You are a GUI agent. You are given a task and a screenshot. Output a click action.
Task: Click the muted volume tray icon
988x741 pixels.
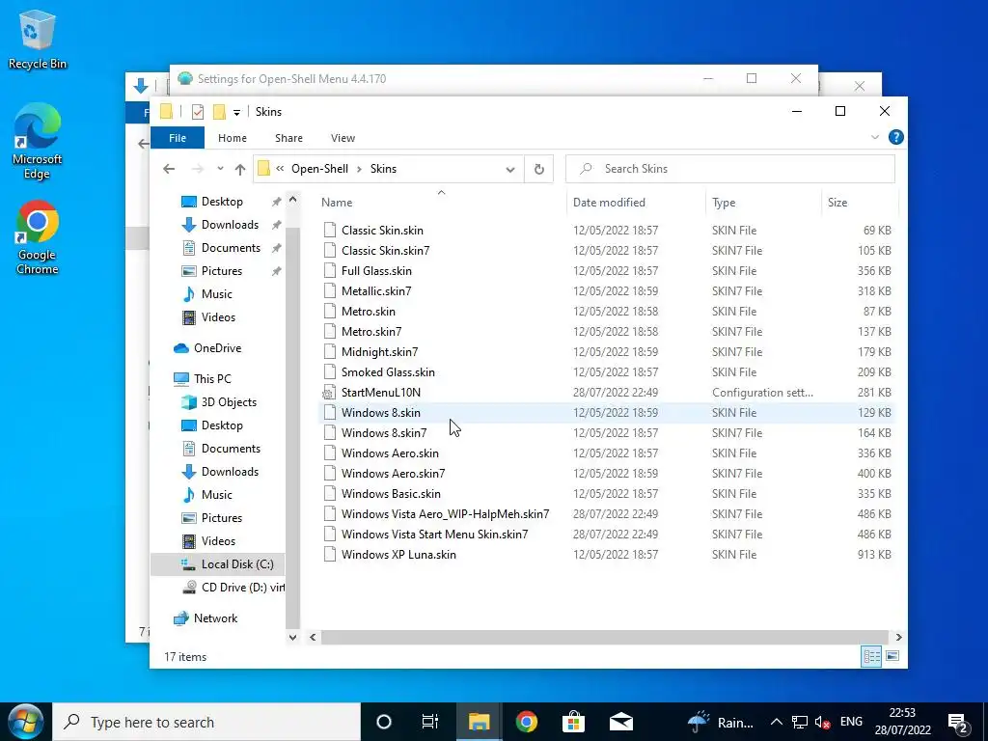point(822,722)
